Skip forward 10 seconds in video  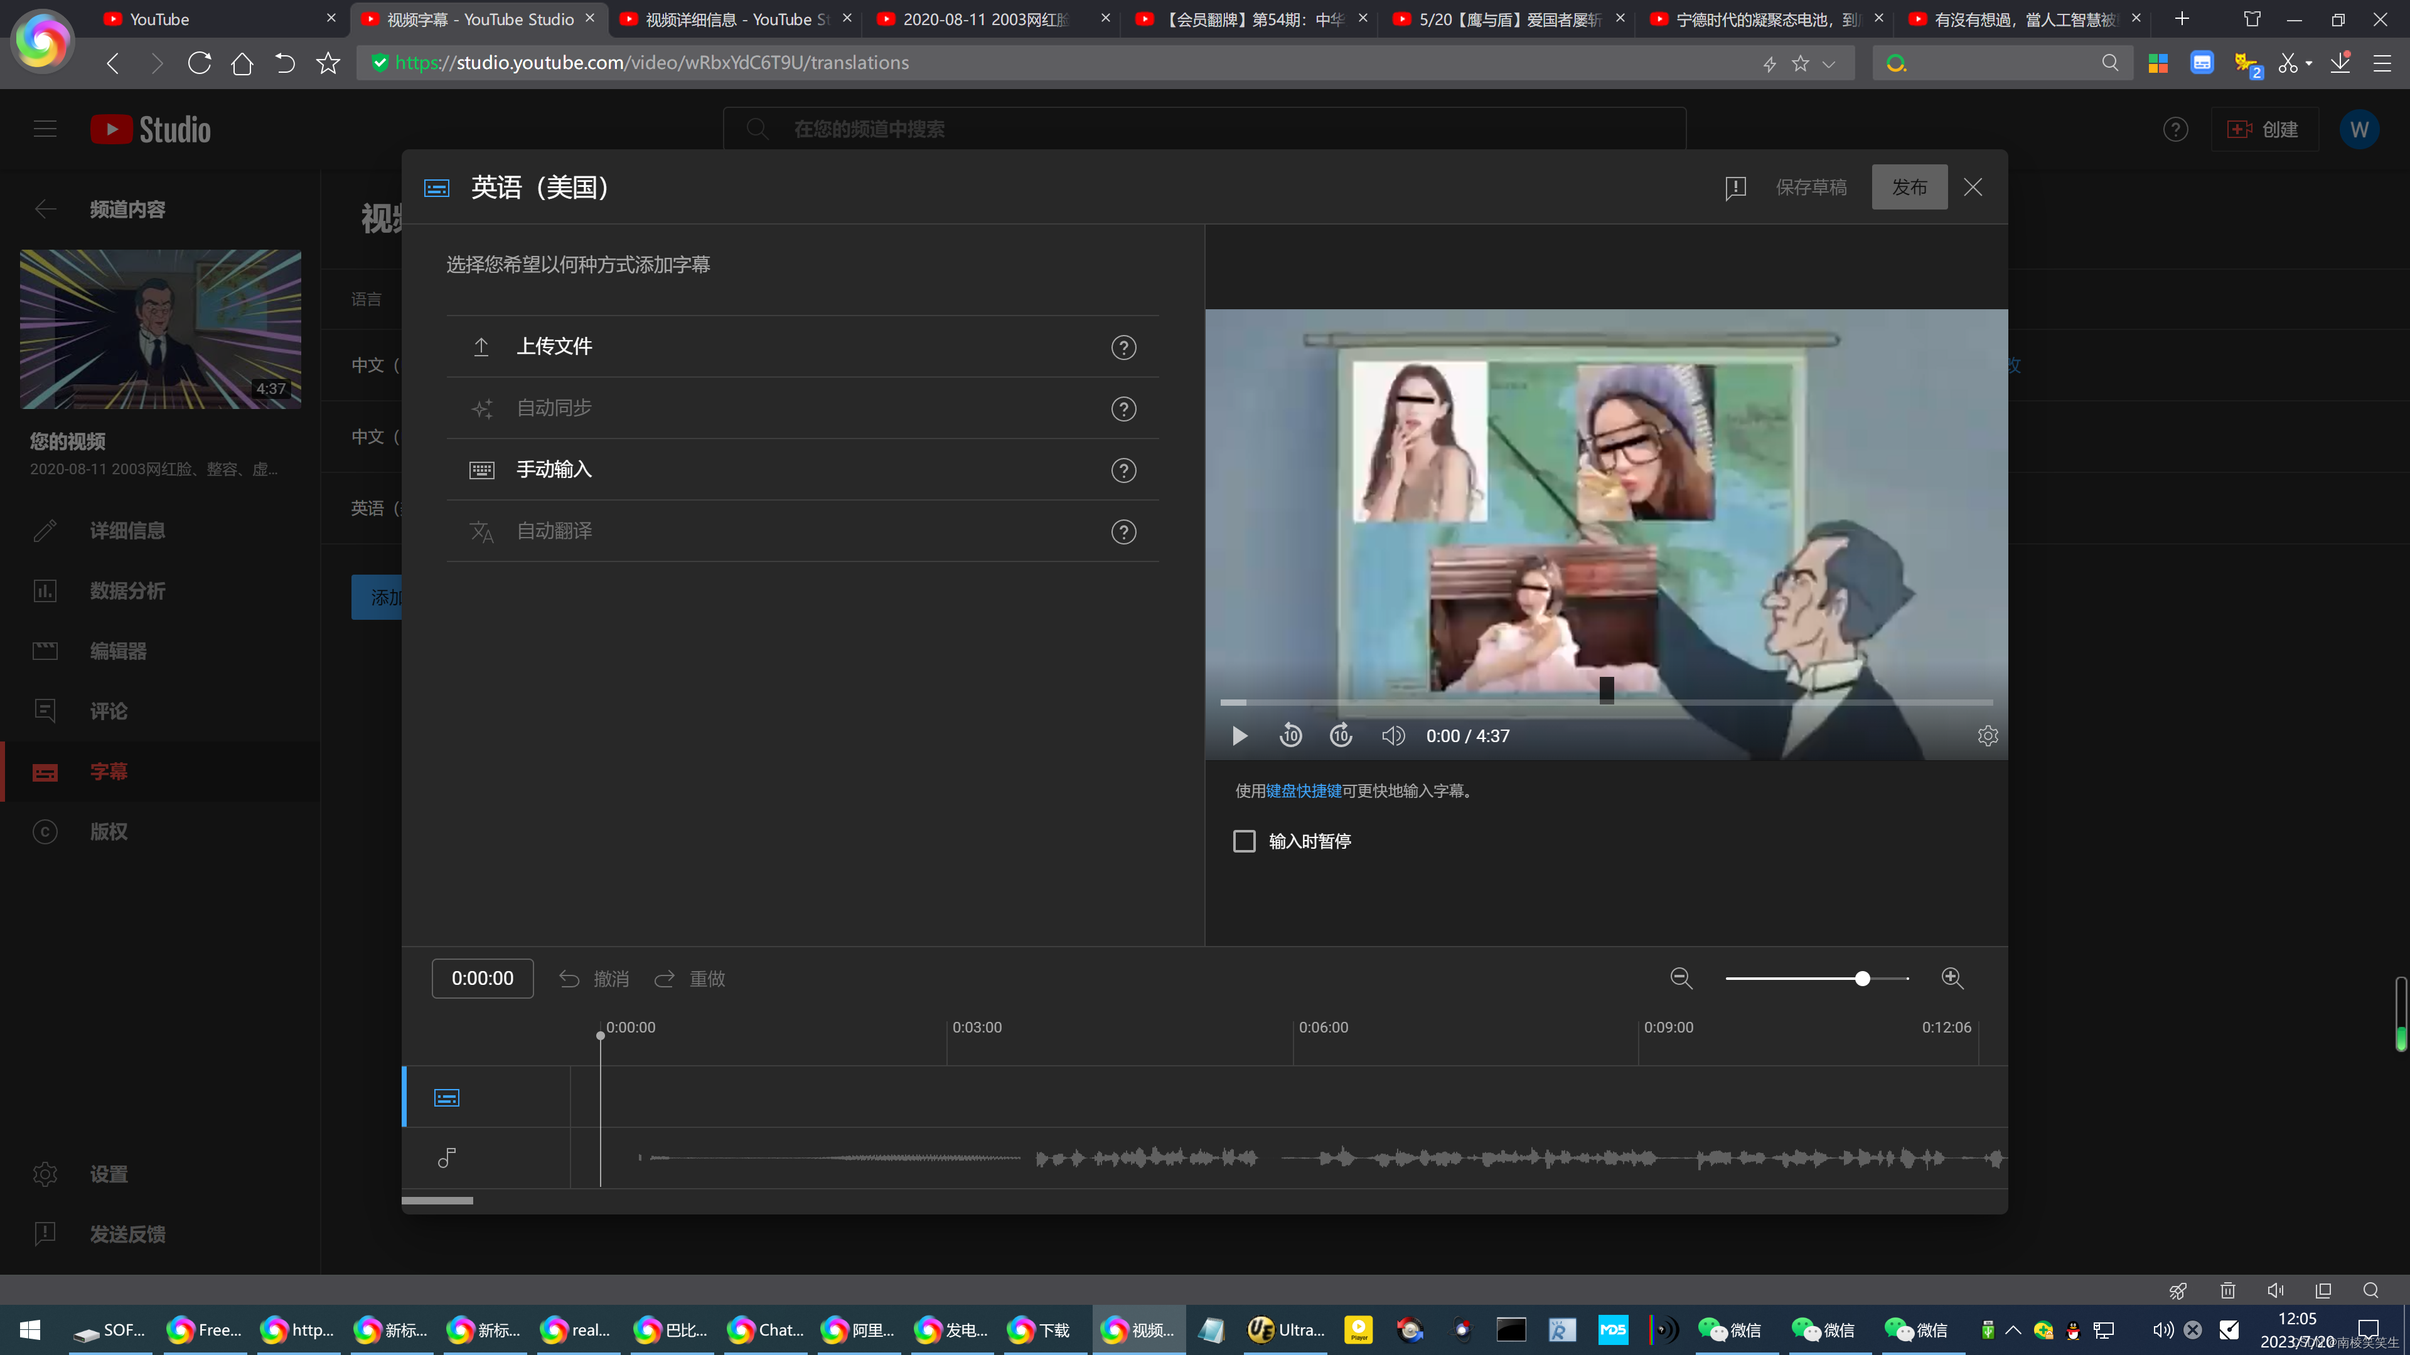click(x=1341, y=736)
